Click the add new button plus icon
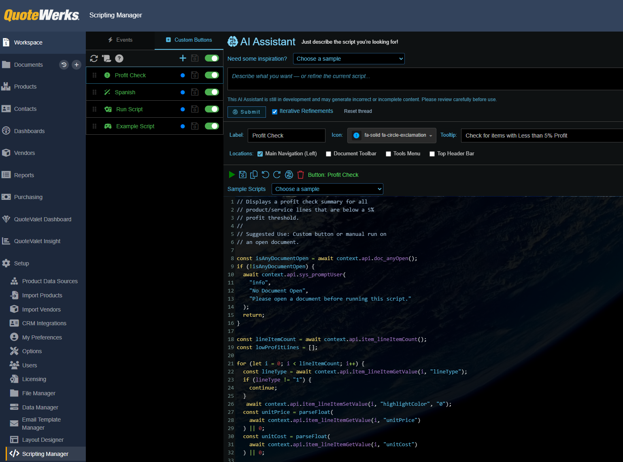 pos(183,58)
